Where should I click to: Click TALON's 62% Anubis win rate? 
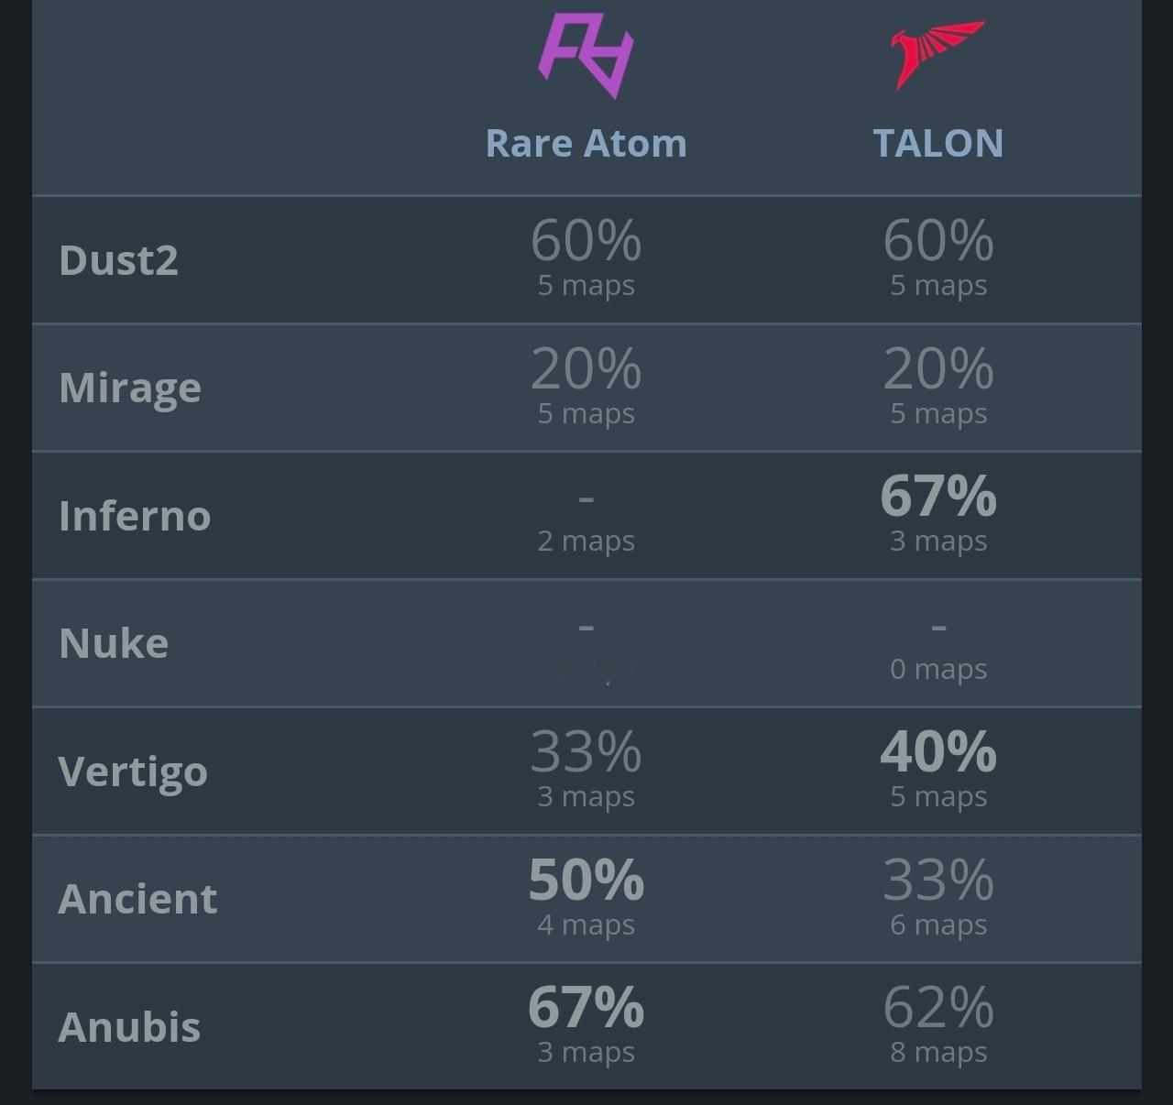tap(937, 1007)
